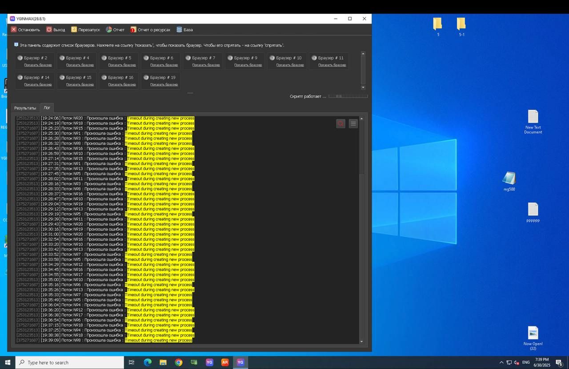
Task: Click the Остановить (Stop) toolbar button
Action: pos(25,30)
